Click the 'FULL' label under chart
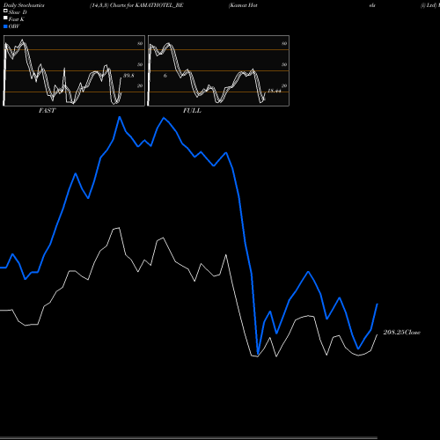440x440 pixels. pos(192,111)
